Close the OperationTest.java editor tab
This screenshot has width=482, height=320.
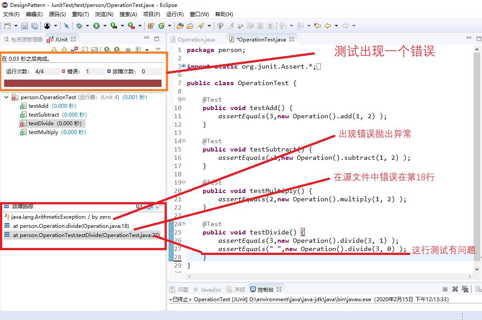click(x=292, y=39)
